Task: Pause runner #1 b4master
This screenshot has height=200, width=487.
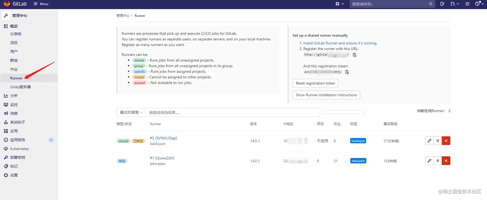Action: click(x=438, y=161)
